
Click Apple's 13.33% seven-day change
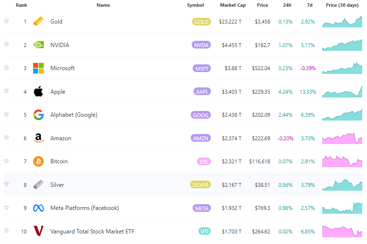(x=308, y=92)
